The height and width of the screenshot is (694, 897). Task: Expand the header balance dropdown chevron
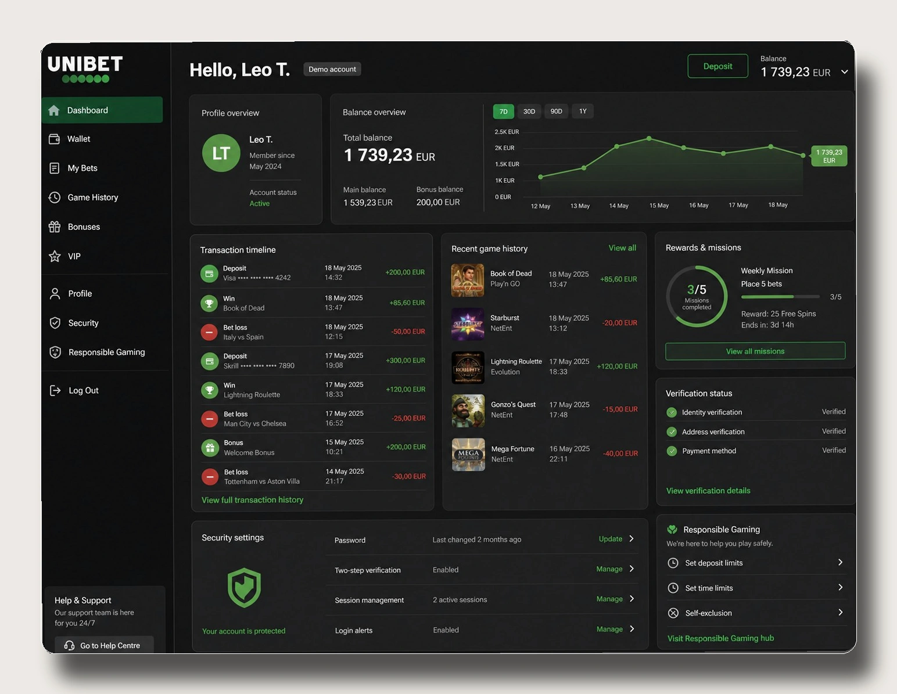pos(845,72)
